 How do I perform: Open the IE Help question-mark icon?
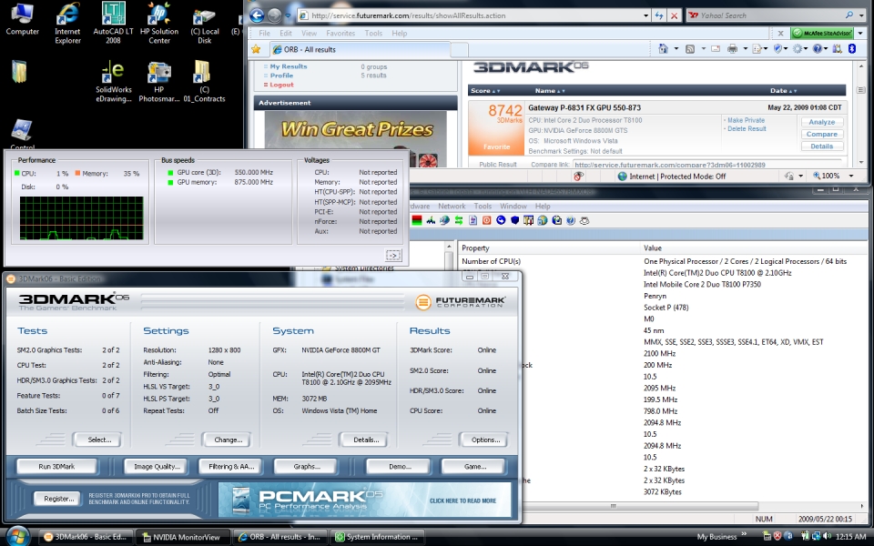coord(818,49)
